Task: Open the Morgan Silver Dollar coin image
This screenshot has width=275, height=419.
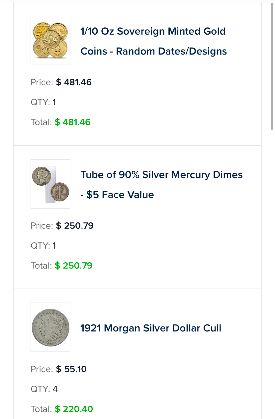Action: coord(50,327)
